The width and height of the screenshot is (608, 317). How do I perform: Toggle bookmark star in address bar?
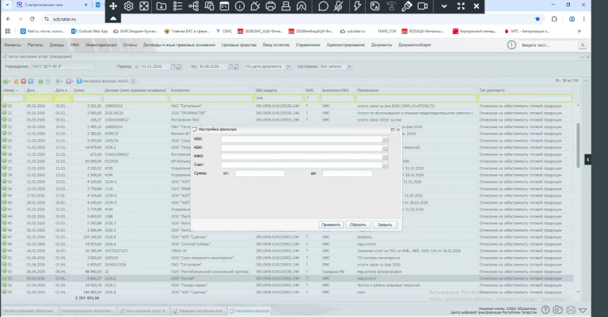pyautogui.click(x=538, y=19)
